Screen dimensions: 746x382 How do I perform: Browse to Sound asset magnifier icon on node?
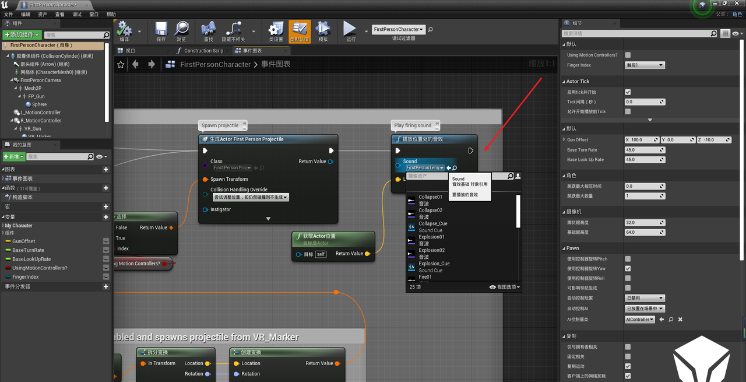pyautogui.click(x=455, y=168)
